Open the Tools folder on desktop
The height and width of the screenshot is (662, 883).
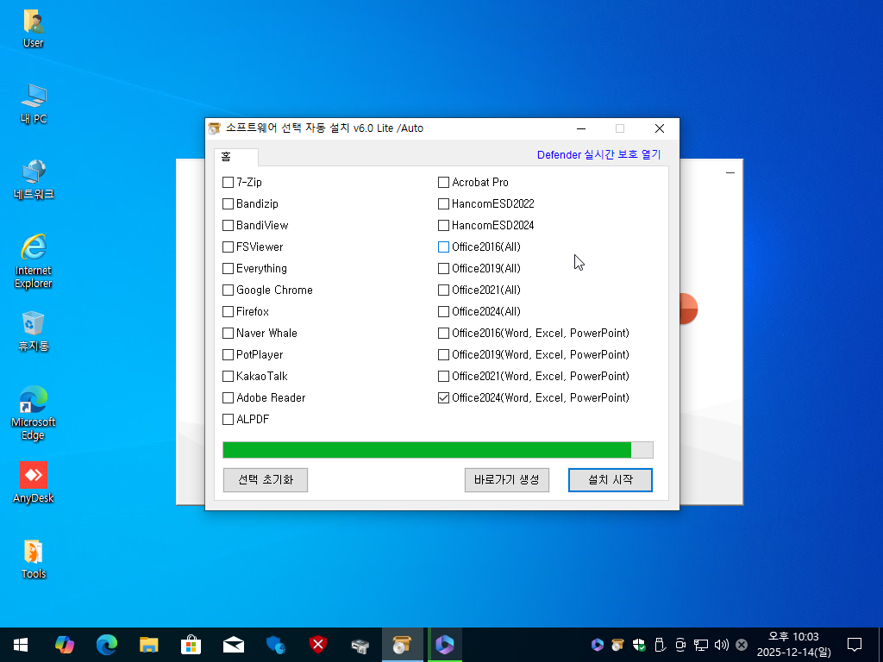pyautogui.click(x=34, y=559)
